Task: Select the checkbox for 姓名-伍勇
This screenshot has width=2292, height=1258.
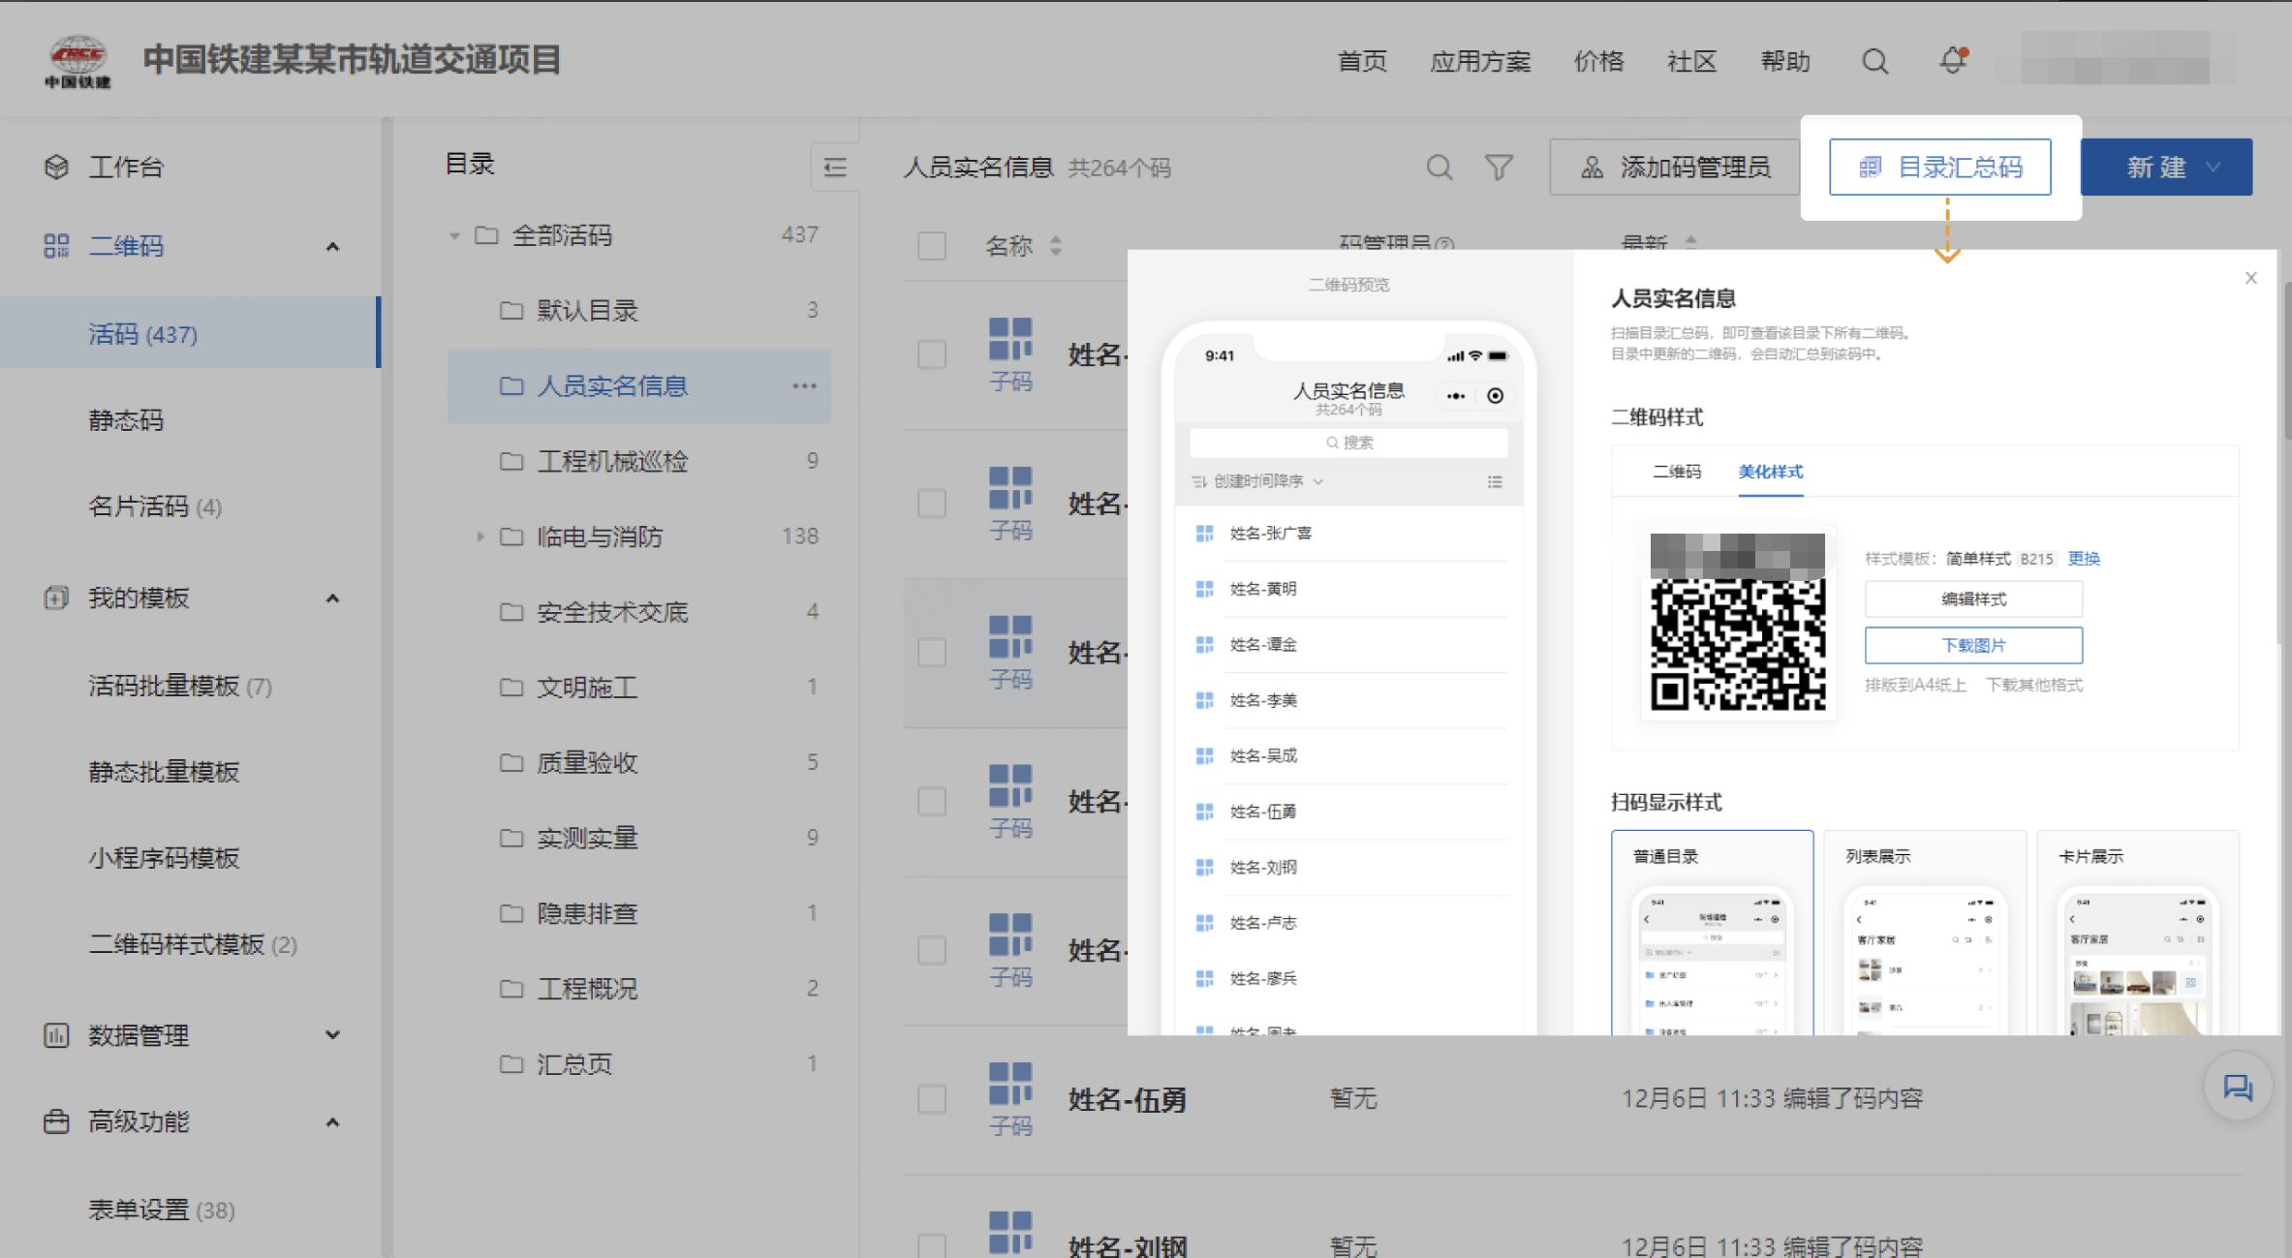Action: [x=930, y=1099]
